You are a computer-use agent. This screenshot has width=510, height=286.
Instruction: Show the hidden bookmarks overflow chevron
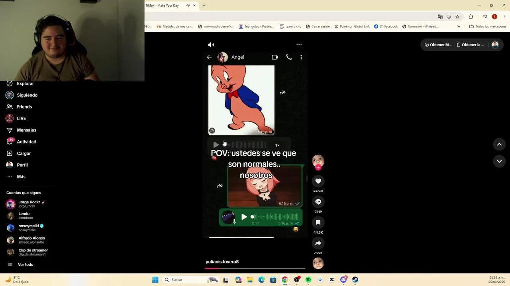pyautogui.click(x=459, y=27)
